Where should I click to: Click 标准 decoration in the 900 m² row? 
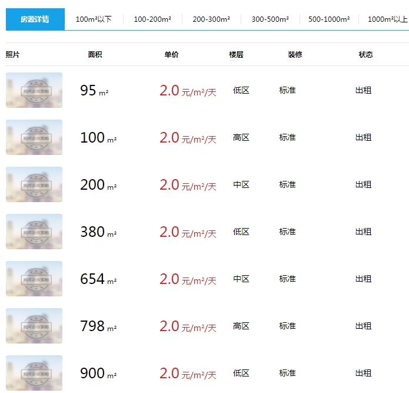pos(287,373)
